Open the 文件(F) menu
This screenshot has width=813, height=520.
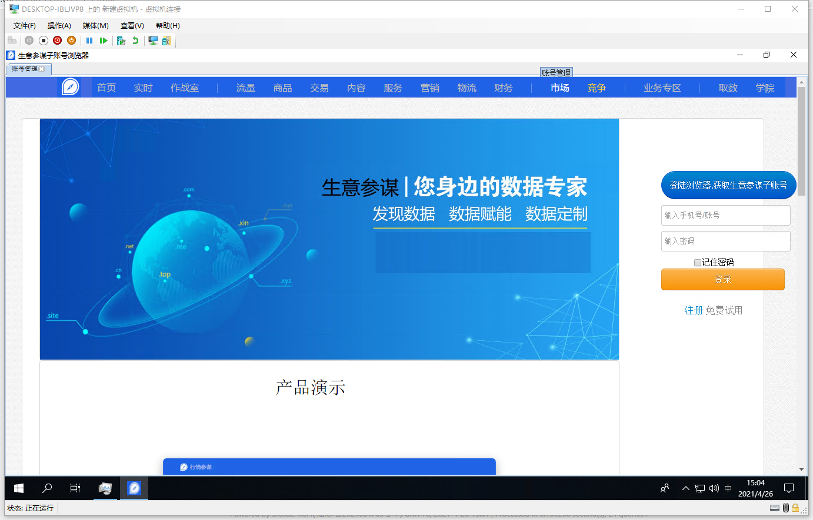[x=25, y=26]
